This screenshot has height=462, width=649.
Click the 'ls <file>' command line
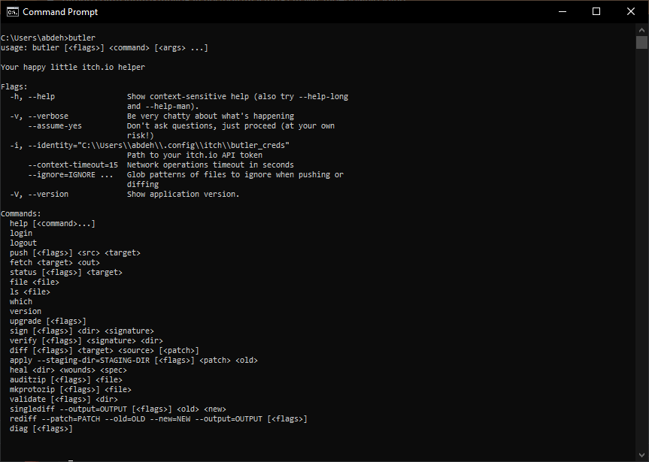(x=30, y=292)
